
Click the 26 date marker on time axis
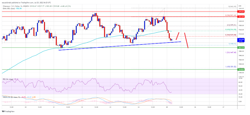pos(195,107)
